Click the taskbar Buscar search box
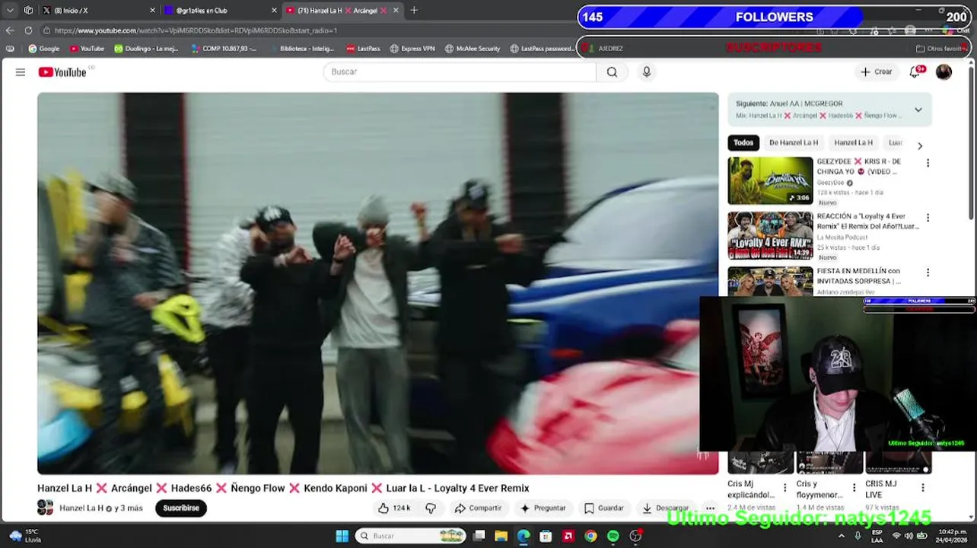This screenshot has width=977, height=548. pos(411,536)
